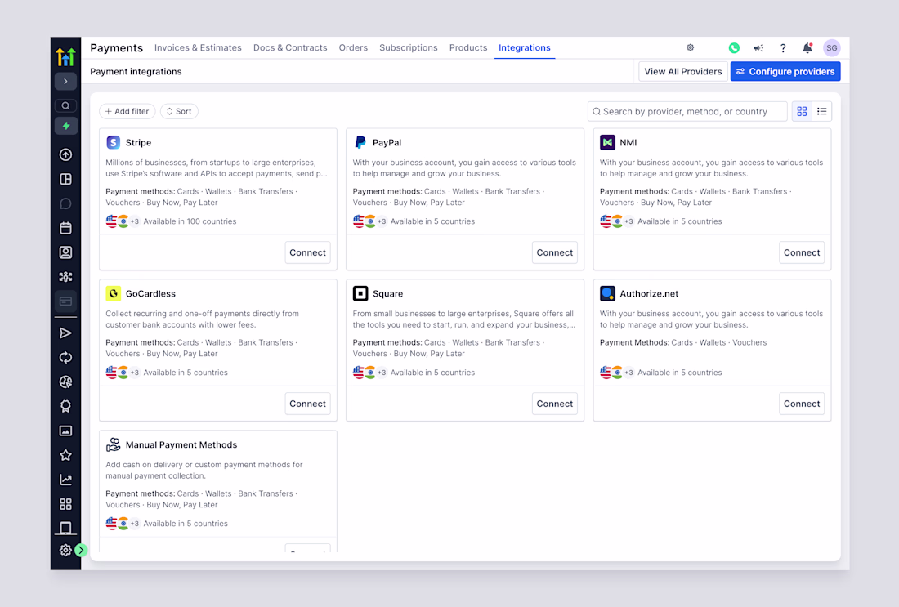Open the megaphone announcements icon
Screen dimensions: 899x607
(x=758, y=48)
